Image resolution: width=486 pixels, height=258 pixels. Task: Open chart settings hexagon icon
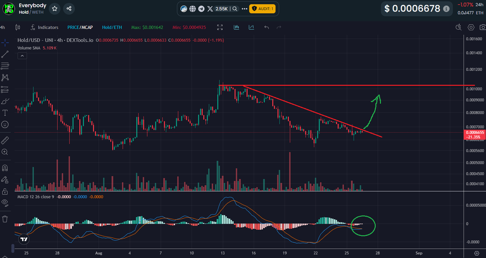click(471, 27)
